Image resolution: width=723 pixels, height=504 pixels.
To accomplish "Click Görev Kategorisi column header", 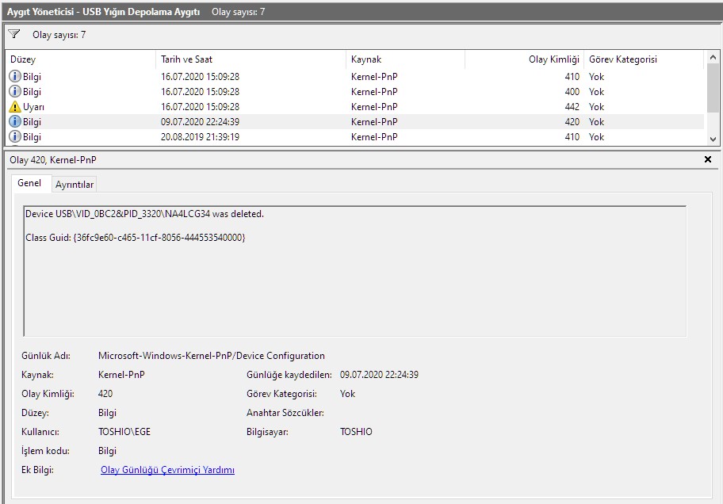I will pyautogui.click(x=642, y=59).
